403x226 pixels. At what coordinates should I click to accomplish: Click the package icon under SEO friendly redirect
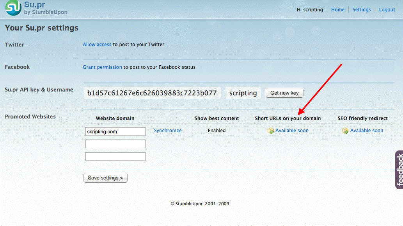coord(345,131)
